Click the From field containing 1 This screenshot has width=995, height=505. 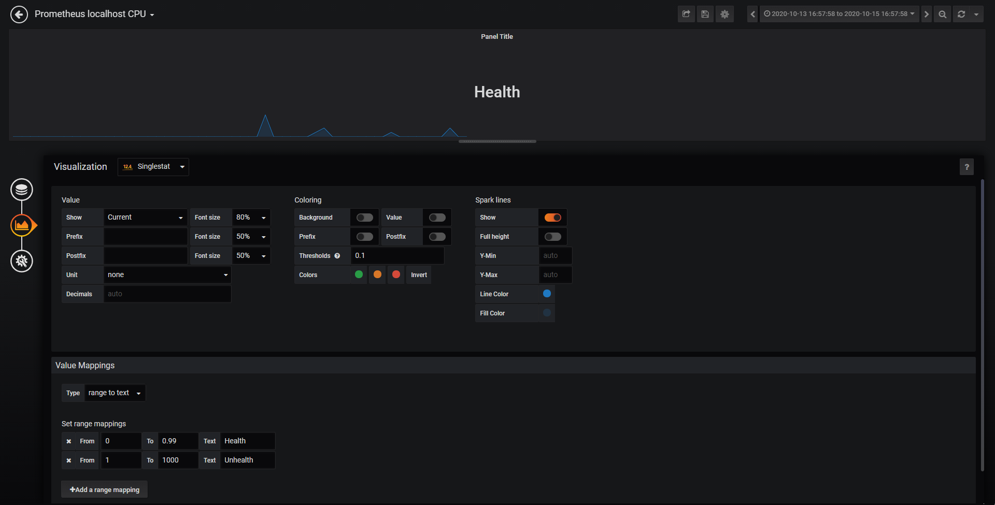121,460
